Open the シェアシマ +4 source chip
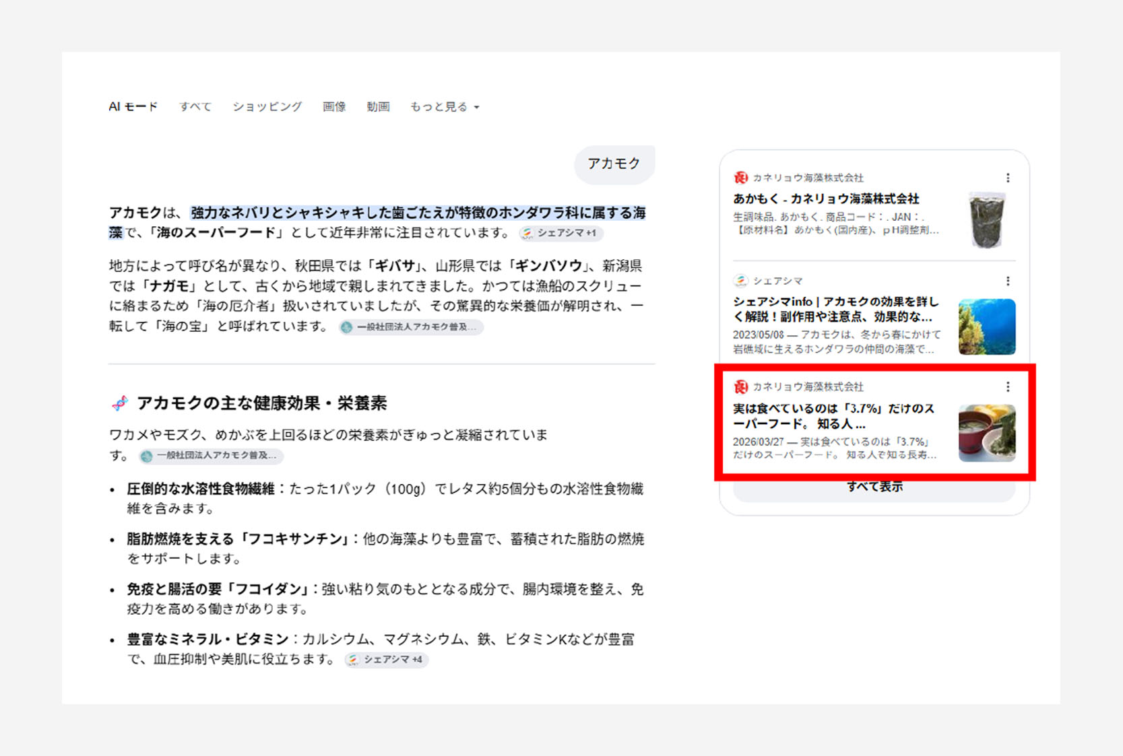This screenshot has height=756, width=1123. point(387,660)
